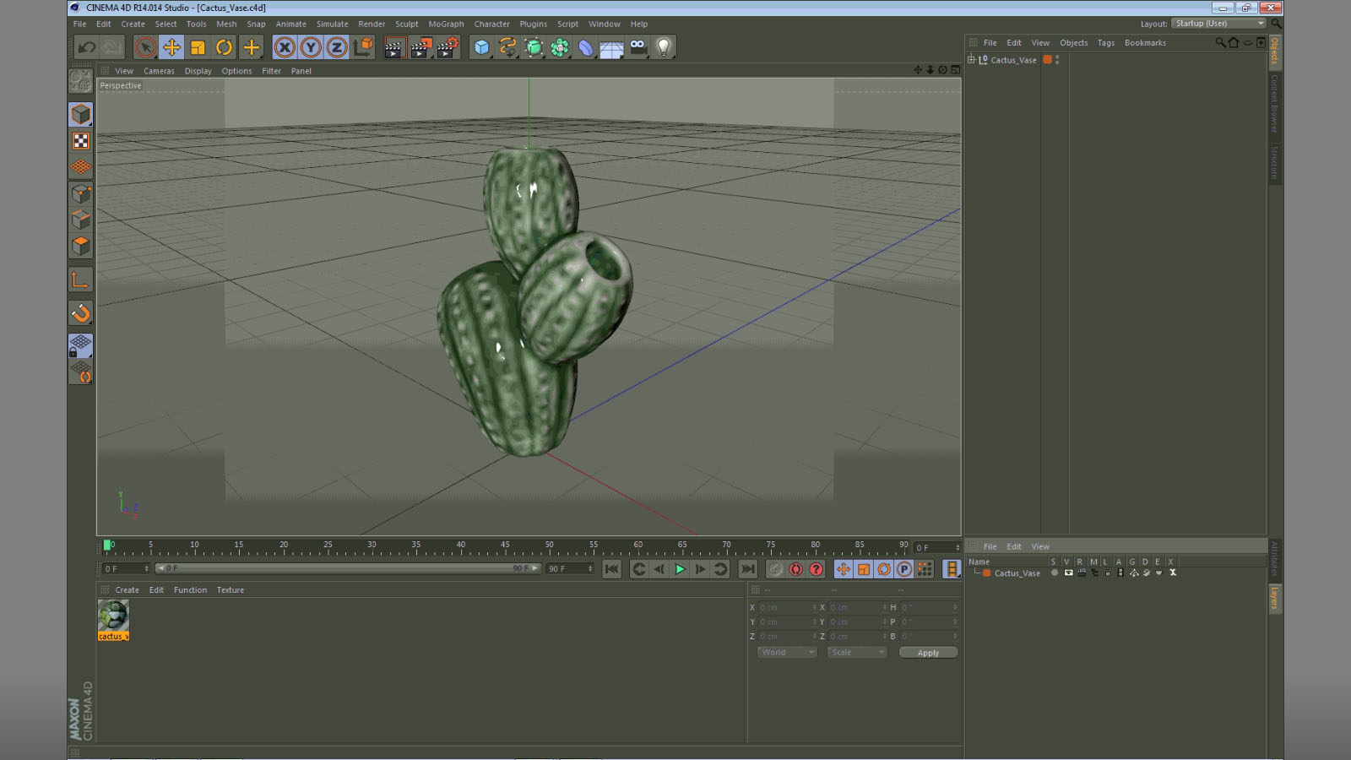Click the timeline start frame marker
This screenshot has width=1351, height=760.
(x=107, y=546)
